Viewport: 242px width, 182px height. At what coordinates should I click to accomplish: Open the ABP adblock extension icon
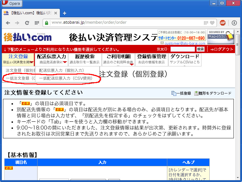tap(223, 23)
